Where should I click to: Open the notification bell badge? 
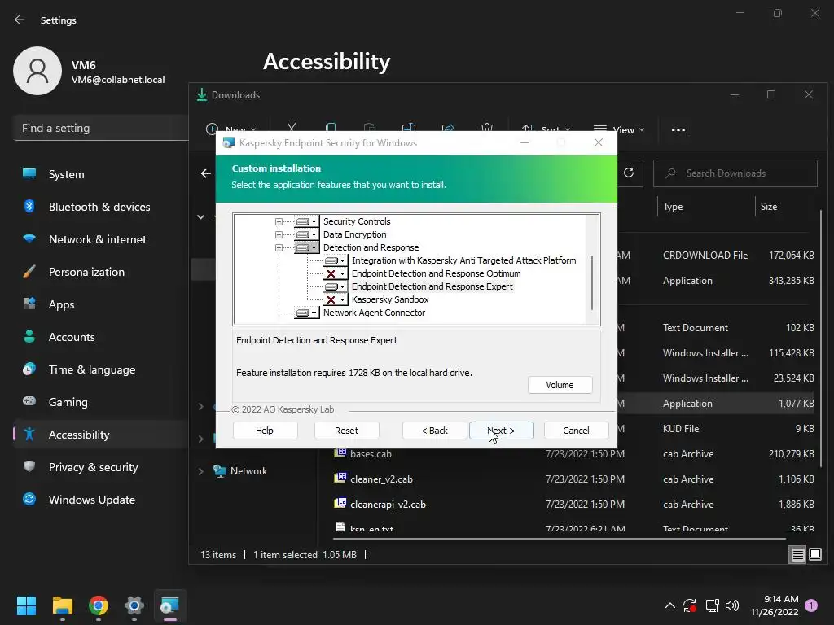click(x=811, y=605)
